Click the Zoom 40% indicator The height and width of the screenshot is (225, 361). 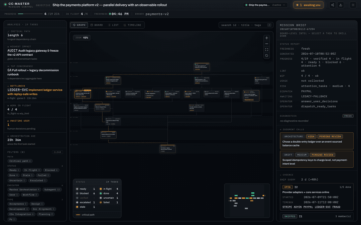point(82,38)
